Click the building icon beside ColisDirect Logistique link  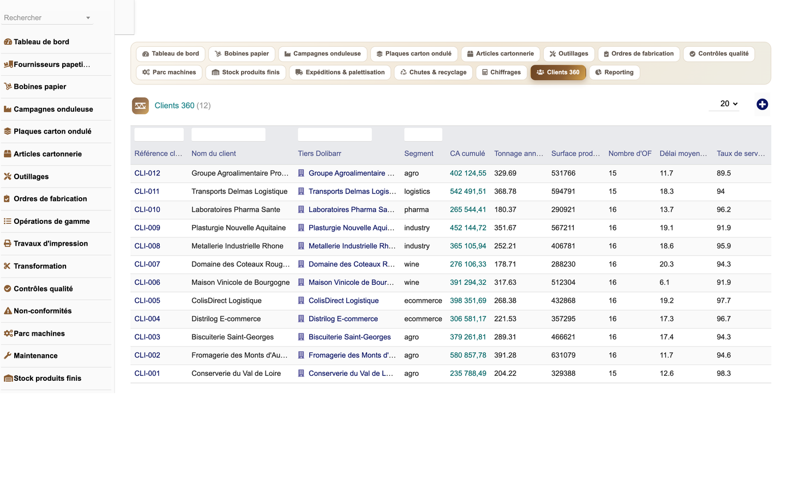[x=301, y=301]
